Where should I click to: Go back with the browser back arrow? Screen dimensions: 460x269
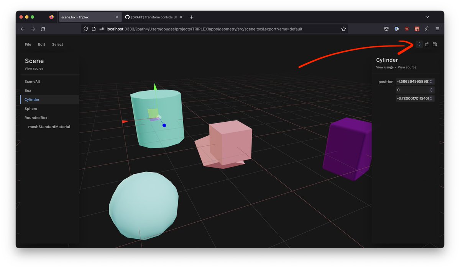(23, 29)
